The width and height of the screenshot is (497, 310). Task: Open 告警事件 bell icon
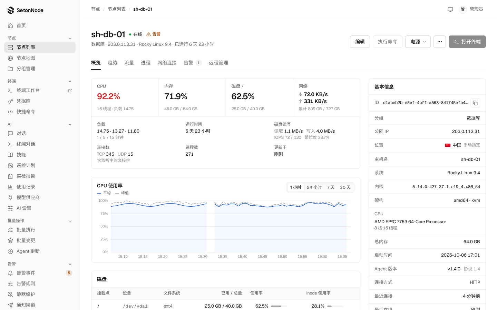click(x=10, y=273)
